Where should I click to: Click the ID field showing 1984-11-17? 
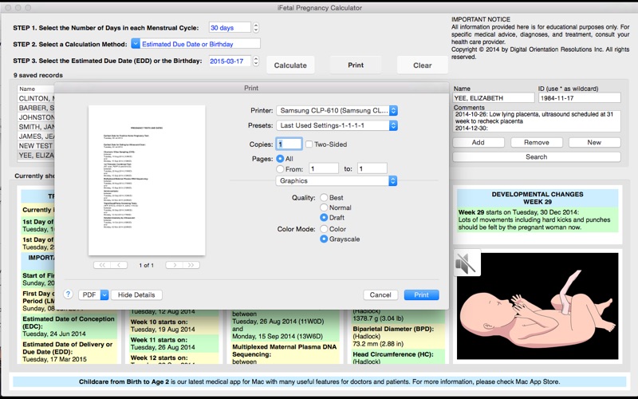[580, 97]
